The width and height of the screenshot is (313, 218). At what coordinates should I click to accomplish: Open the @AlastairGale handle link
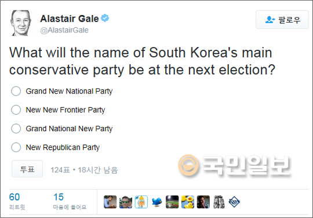tap(64, 30)
